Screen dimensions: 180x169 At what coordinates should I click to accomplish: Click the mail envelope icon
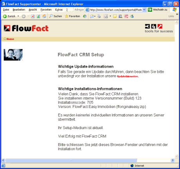[92, 16]
